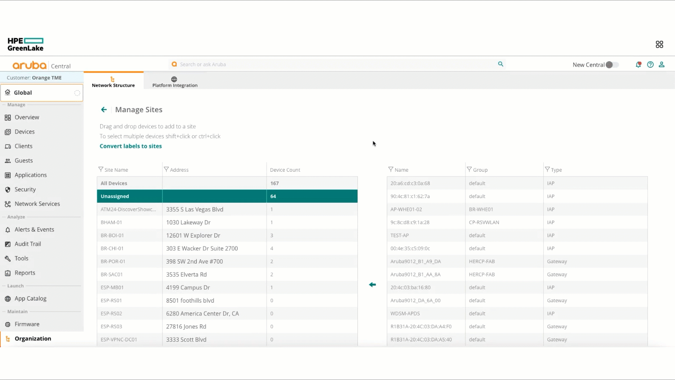Click the Reports sidebar icon
675x380 pixels.
[x=8, y=273]
